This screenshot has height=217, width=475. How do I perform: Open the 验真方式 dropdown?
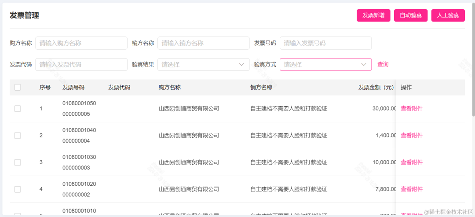point(325,65)
